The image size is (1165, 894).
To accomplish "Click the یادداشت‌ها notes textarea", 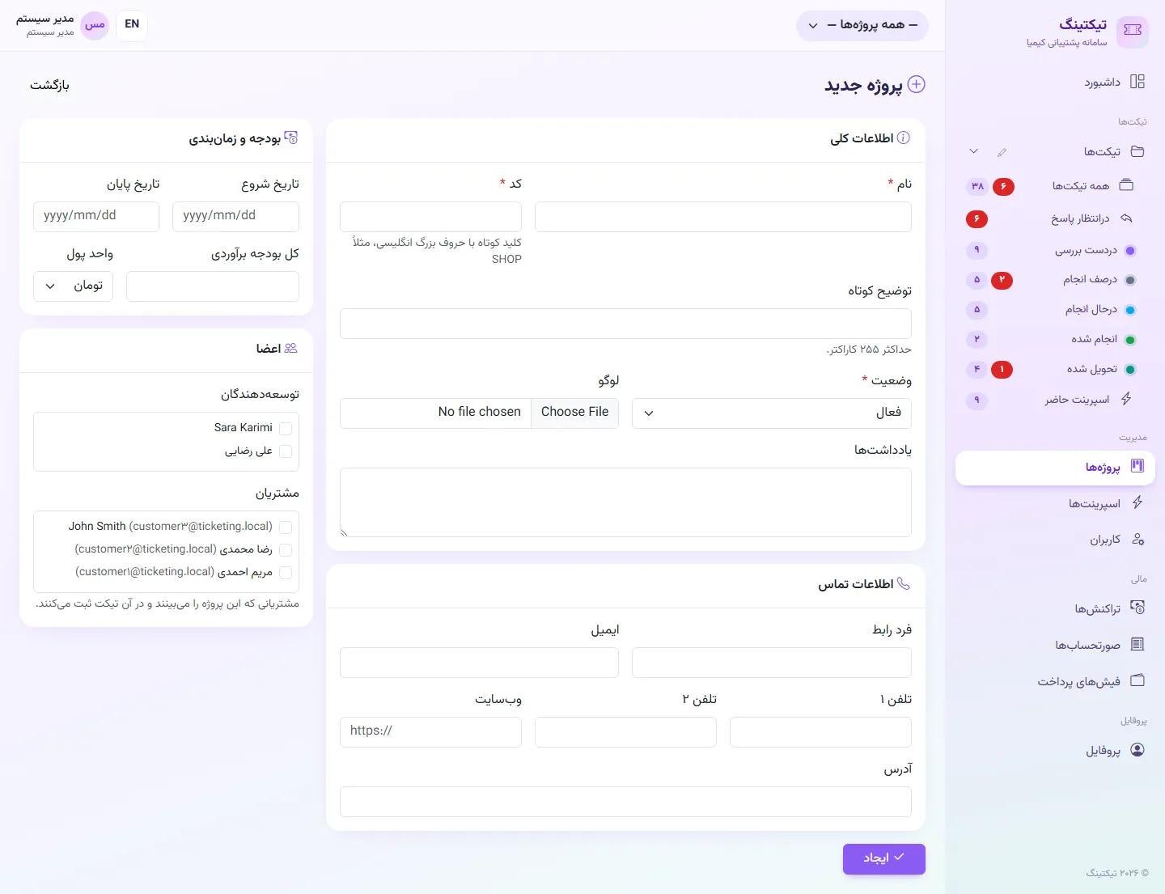I will (625, 502).
